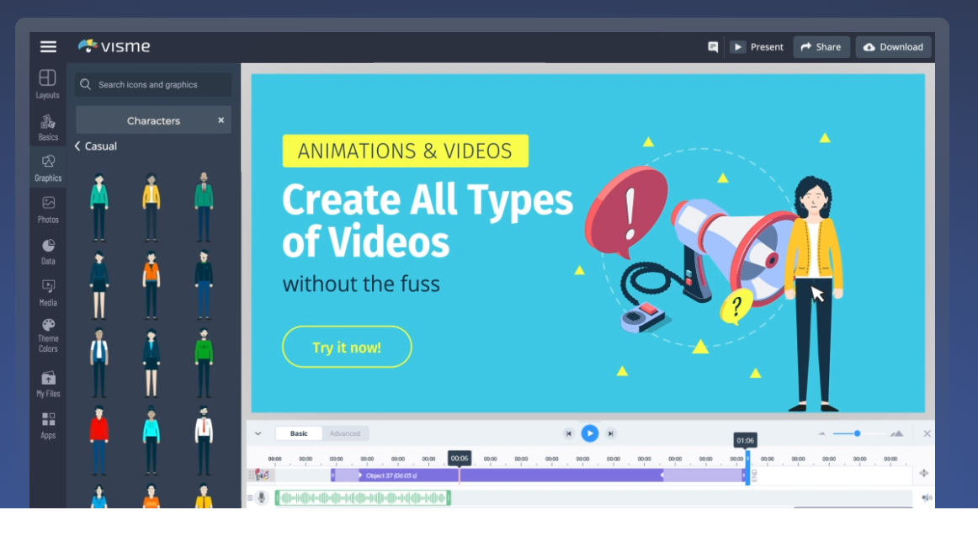Play the animation preview

click(x=589, y=433)
